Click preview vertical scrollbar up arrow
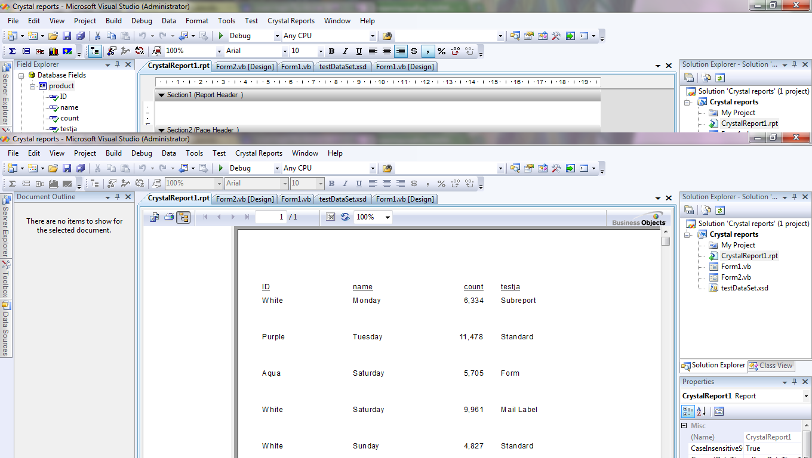The image size is (812, 458). click(x=665, y=231)
